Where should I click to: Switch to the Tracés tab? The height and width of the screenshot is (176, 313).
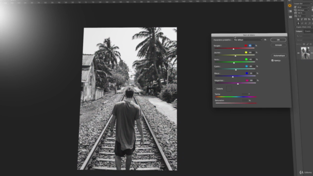(308, 31)
